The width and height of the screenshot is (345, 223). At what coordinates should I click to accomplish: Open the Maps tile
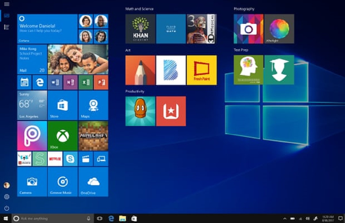pos(93,105)
